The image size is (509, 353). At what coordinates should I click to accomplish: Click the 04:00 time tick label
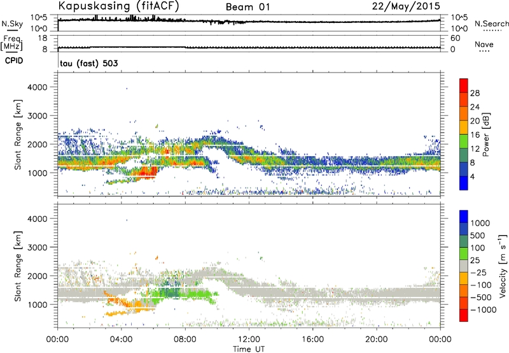(121, 340)
